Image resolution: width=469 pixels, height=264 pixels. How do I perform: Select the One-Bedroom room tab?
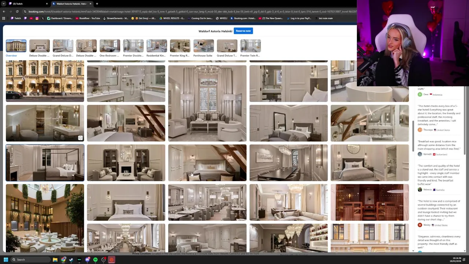pos(110,48)
